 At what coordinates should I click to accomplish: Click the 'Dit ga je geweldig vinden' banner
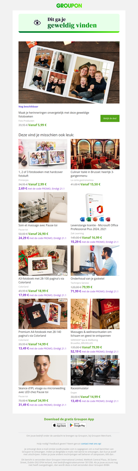click(x=69, y=23)
